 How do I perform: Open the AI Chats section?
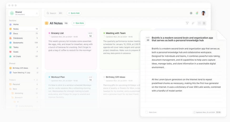point(17,56)
